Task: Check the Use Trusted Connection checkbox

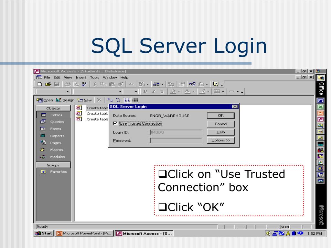Action: pyautogui.click(x=115, y=123)
